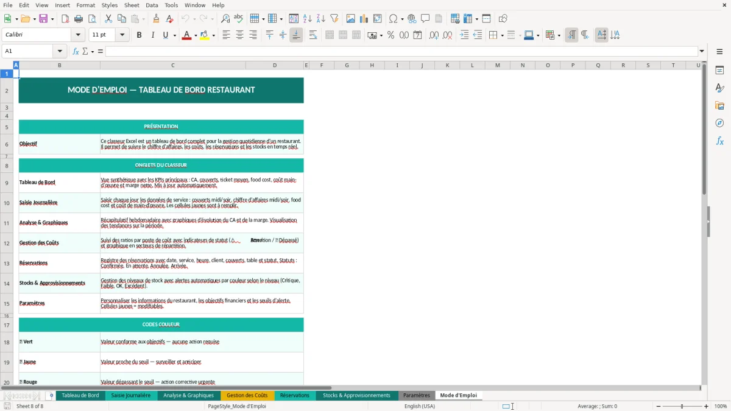Toggle Left-To-Right paragraph direction
The image size is (731, 411).
571,35
